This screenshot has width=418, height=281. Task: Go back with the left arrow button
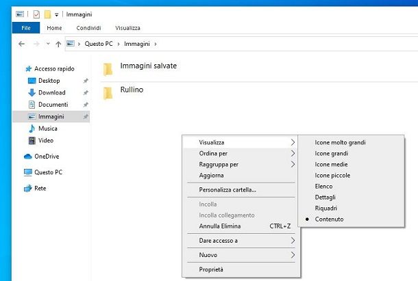[22, 44]
